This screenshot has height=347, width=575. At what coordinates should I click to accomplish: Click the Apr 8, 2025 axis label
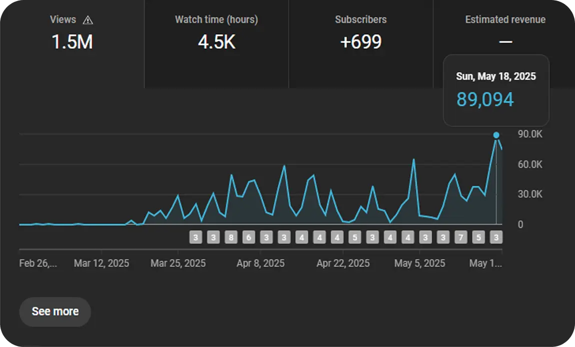tap(260, 263)
